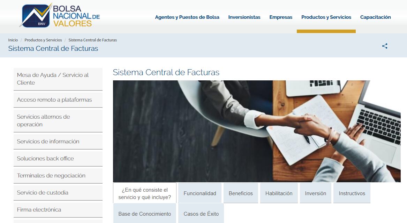Screen dimensions: 407x223
Task: Select the Habilitación tab
Action: coord(279,193)
